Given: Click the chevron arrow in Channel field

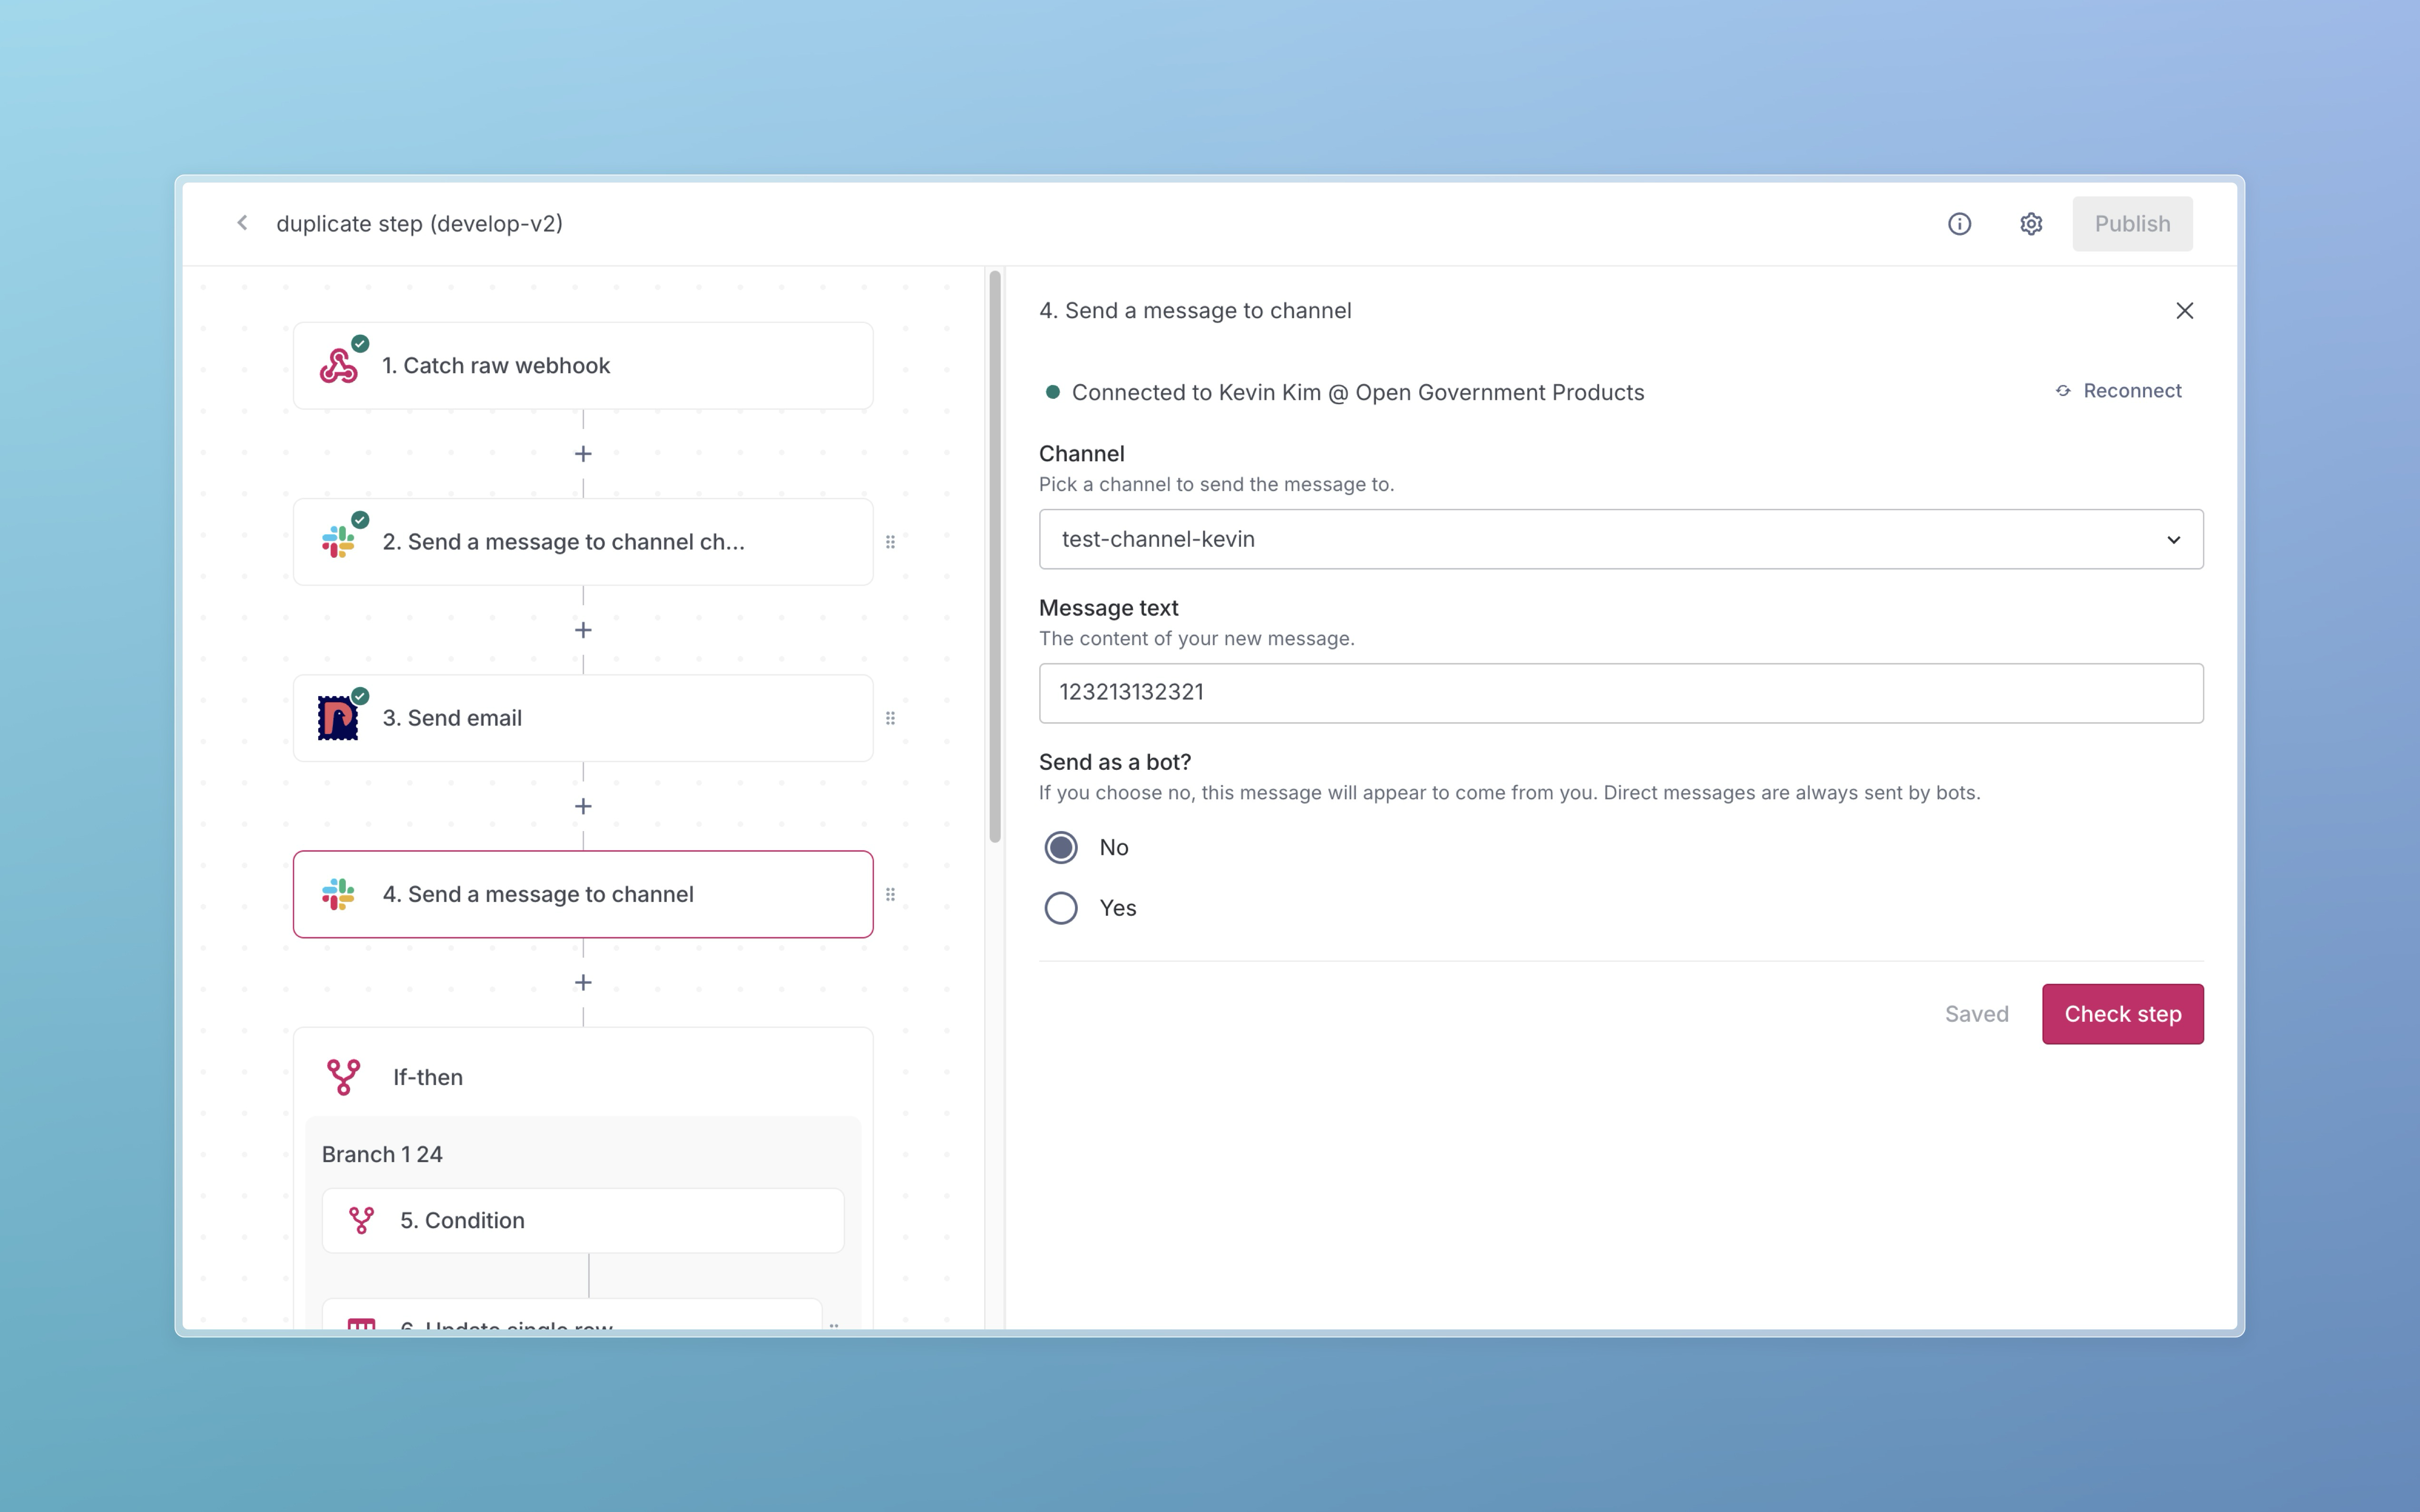Looking at the screenshot, I should point(2173,540).
